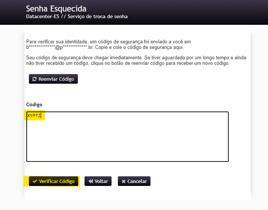Click the X icon on Cancelar

point(123,181)
